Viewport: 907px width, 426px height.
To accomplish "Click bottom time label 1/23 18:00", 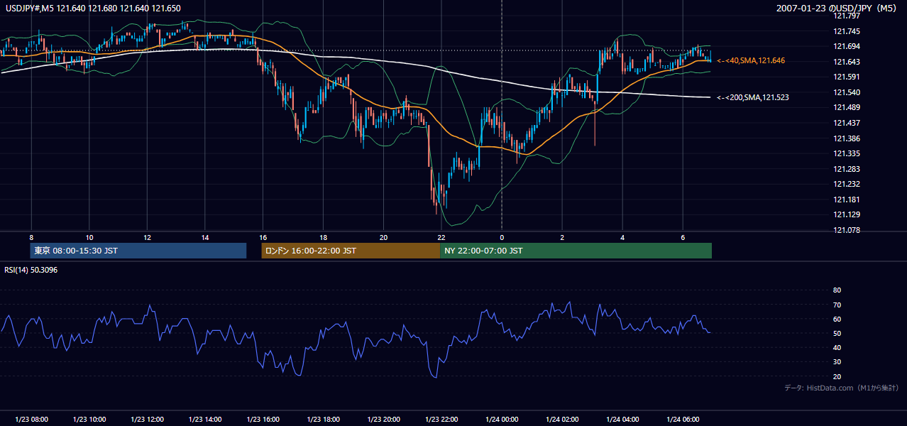I will tap(322, 420).
